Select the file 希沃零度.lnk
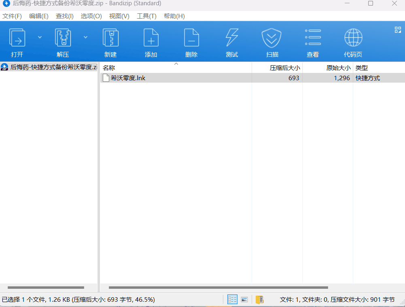This screenshot has height=307, width=405. pos(252,78)
